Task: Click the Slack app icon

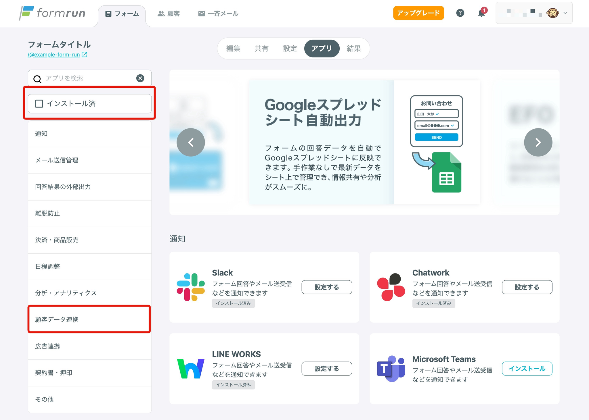Action: click(x=191, y=287)
